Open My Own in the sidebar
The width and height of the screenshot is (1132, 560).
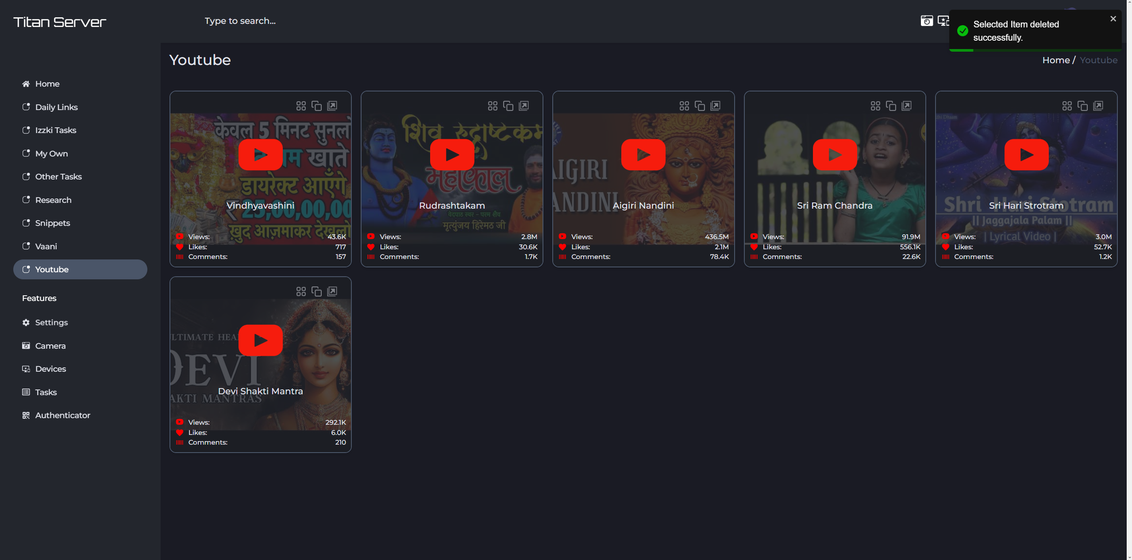point(80,153)
